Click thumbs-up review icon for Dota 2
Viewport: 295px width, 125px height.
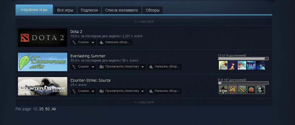(101, 43)
